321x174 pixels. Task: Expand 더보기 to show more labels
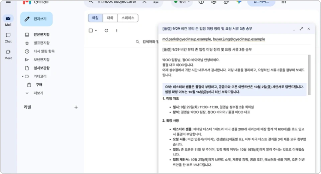coord(38,93)
